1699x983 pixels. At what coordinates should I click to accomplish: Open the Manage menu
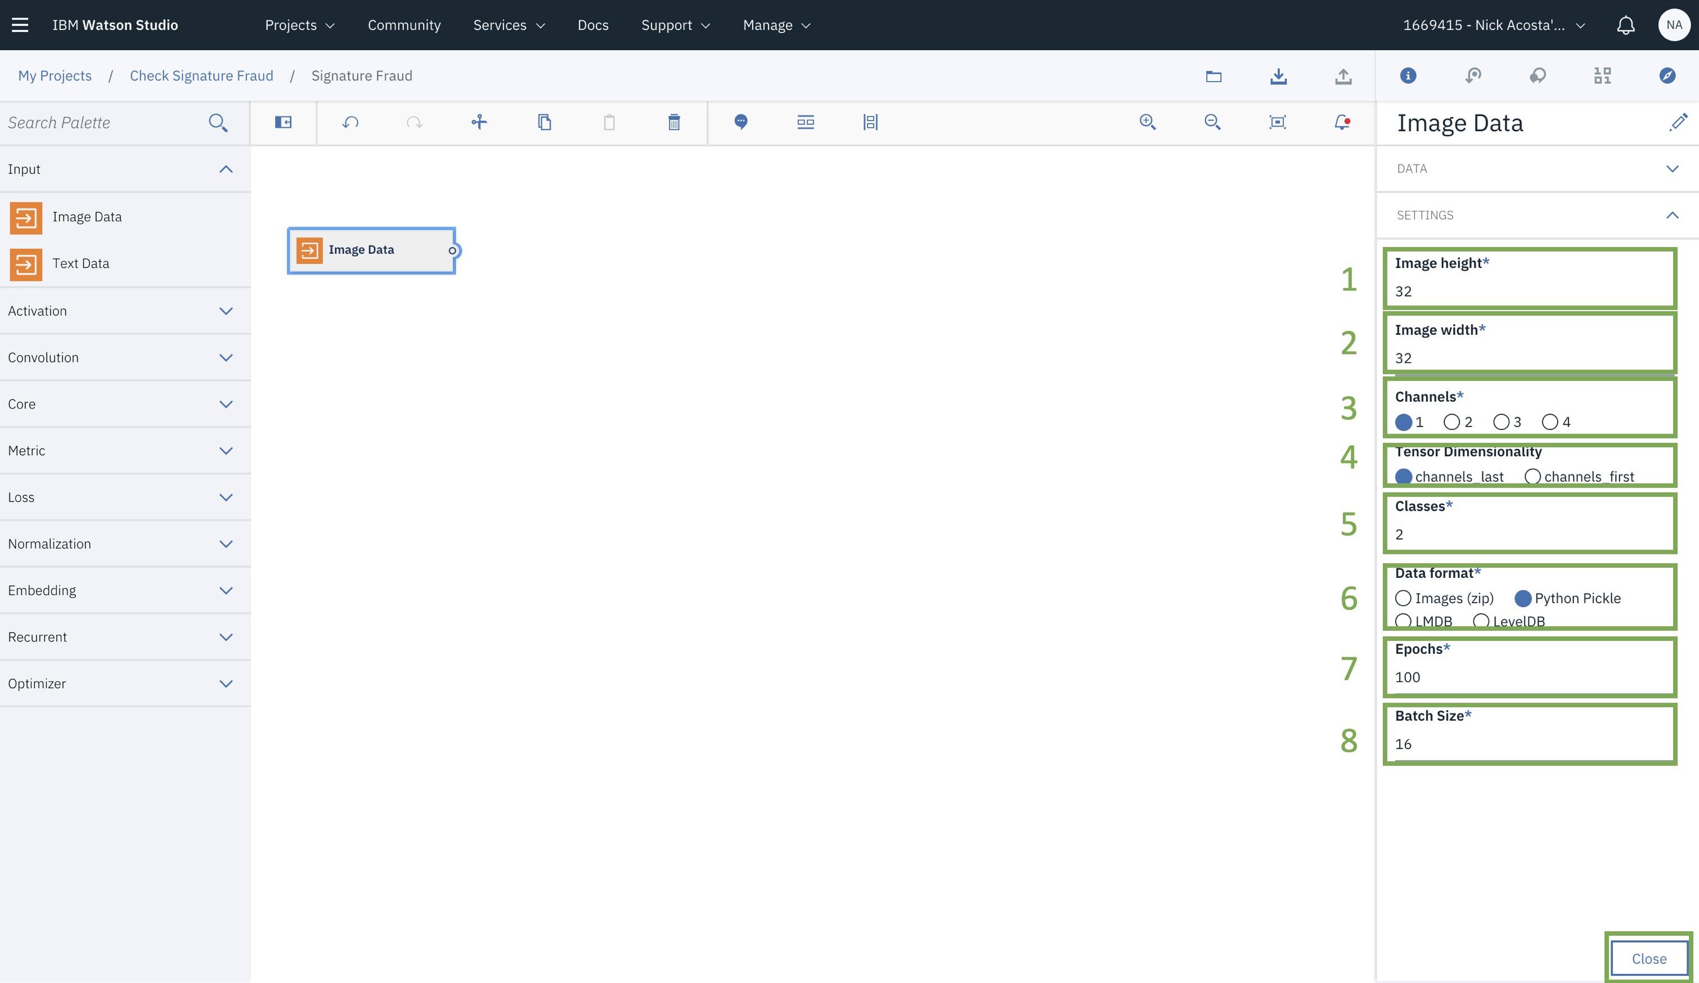(777, 25)
